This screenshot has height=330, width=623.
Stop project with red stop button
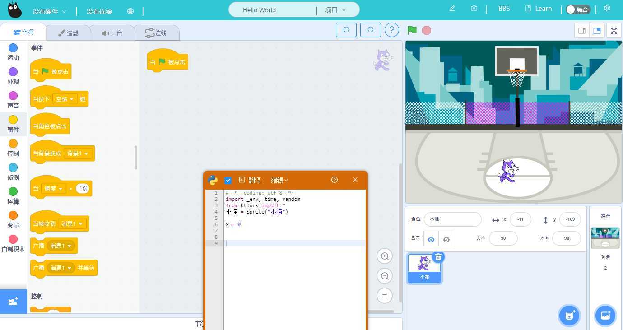427,30
